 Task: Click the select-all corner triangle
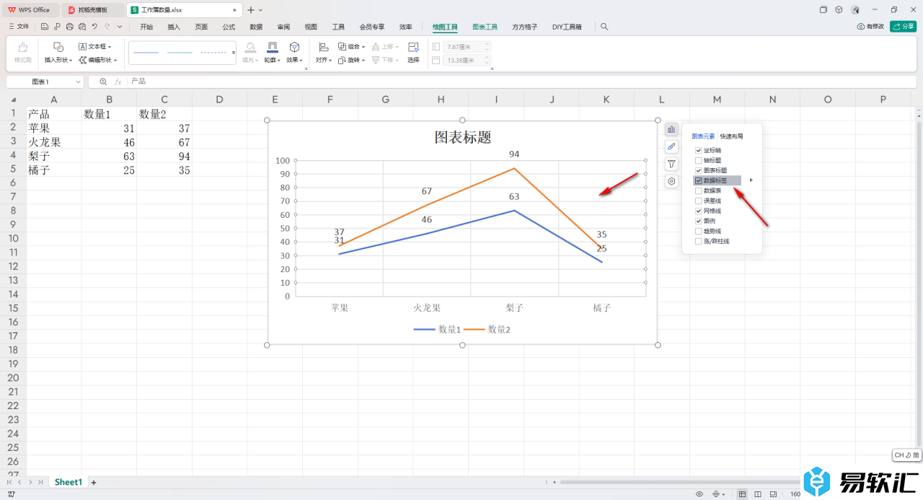(x=13, y=99)
